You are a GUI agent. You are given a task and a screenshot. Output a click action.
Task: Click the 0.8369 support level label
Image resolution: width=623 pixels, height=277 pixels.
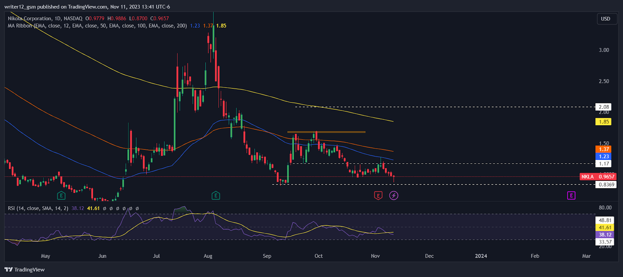click(606, 184)
